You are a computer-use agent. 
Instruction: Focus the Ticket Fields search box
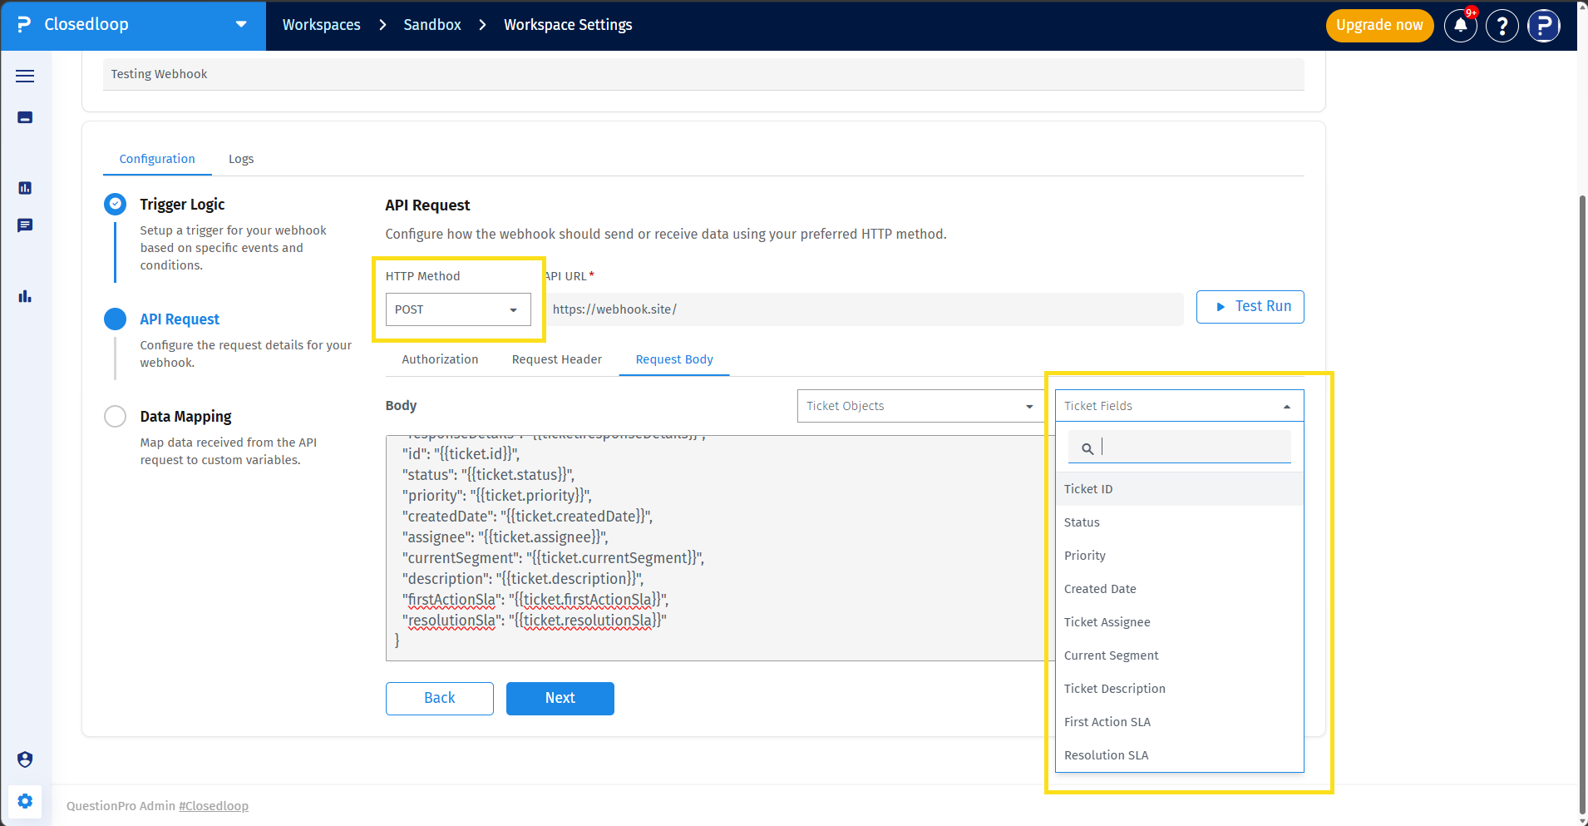point(1180,448)
